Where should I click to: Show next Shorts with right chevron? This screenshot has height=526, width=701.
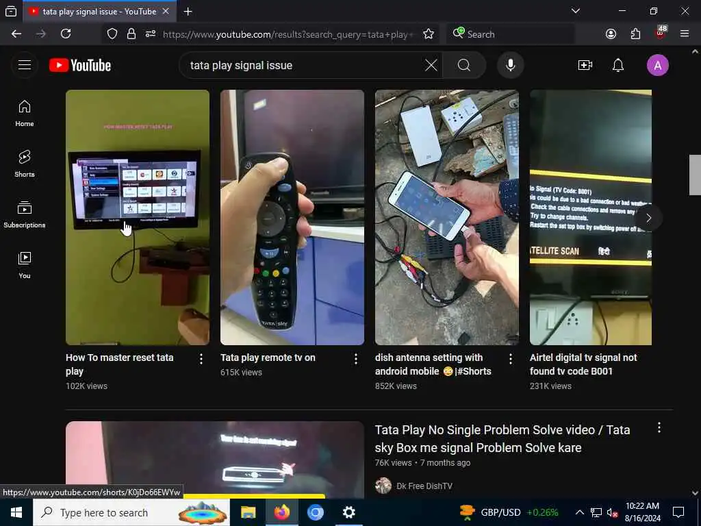click(649, 218)
